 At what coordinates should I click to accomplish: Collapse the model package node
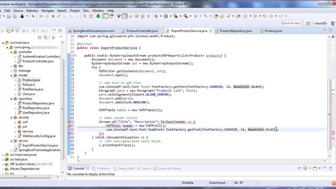coord(12,76)
